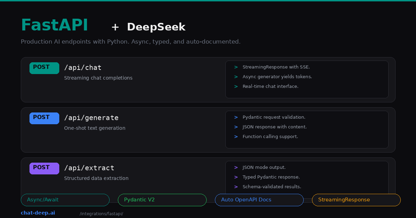
Task: Click the chevron beside "Function calling support"
Action: click(236, 136)
